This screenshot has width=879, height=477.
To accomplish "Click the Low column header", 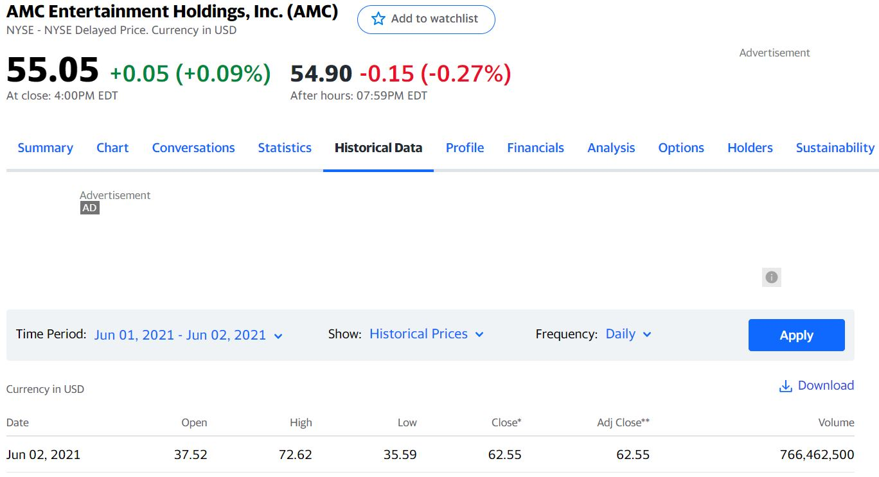I will (407, 422).
